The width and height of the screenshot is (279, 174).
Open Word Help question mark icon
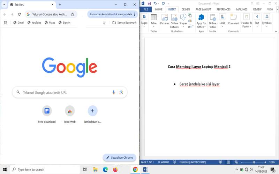[x=252, y=3]
